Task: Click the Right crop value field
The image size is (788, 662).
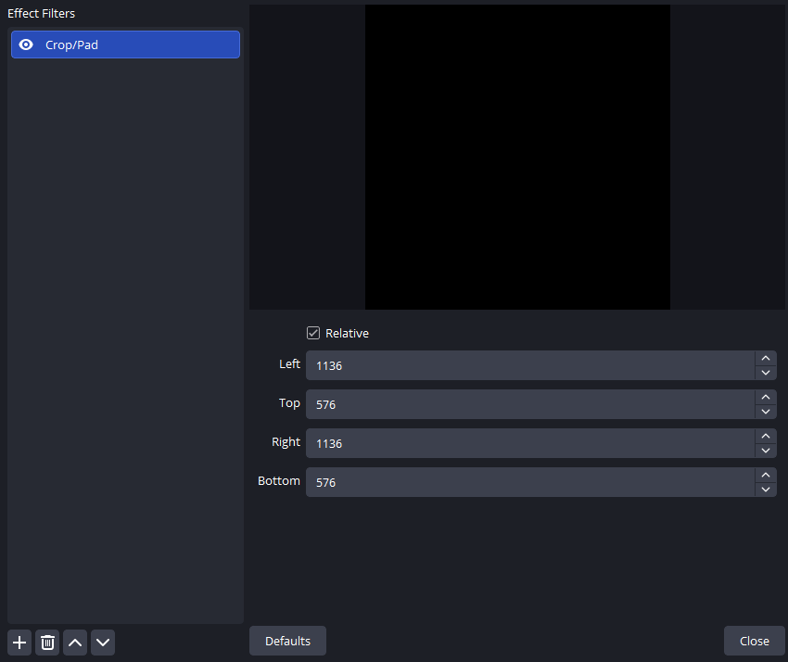Action: 530,443
